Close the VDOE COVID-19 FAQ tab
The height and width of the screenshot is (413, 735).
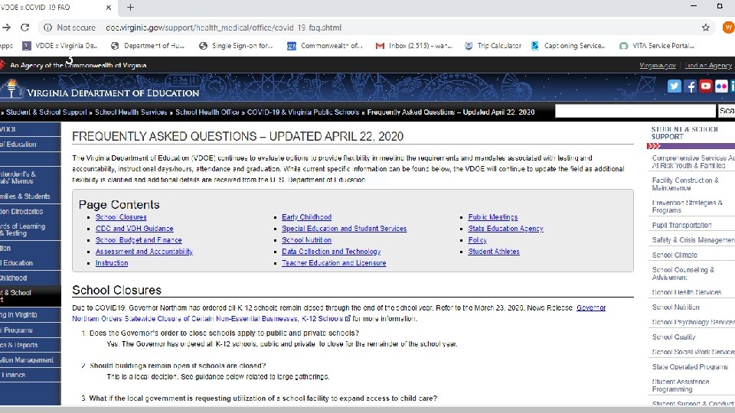(109, 8)
